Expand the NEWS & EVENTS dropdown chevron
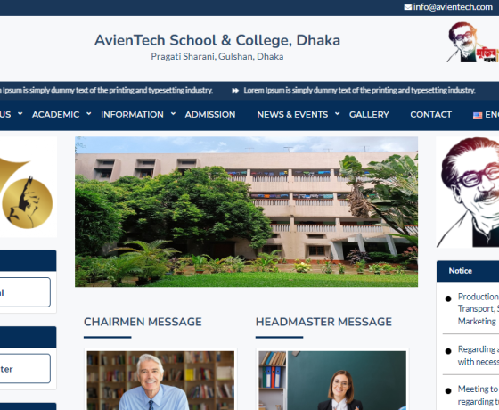Image resolution: width=499 pixels, height=410 pixels. [337, 114]
